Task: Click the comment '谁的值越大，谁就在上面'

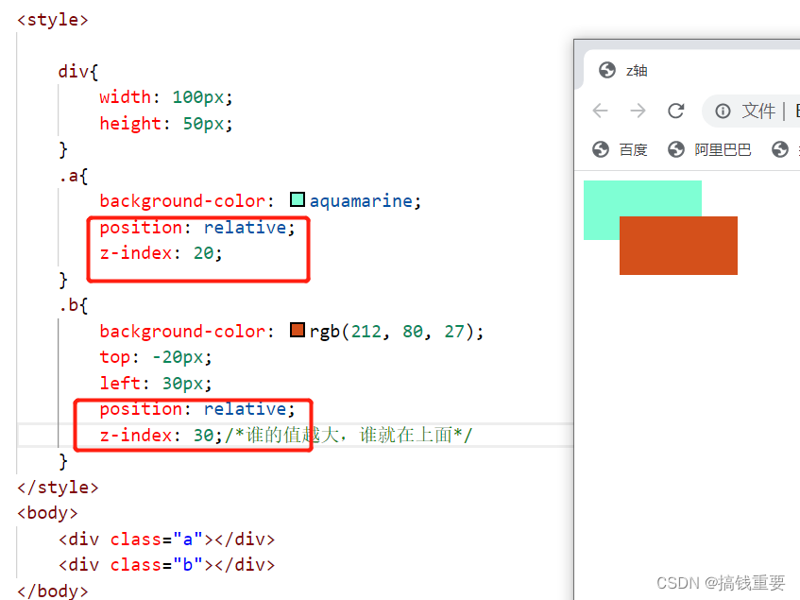Action: (x=350, y=435)
